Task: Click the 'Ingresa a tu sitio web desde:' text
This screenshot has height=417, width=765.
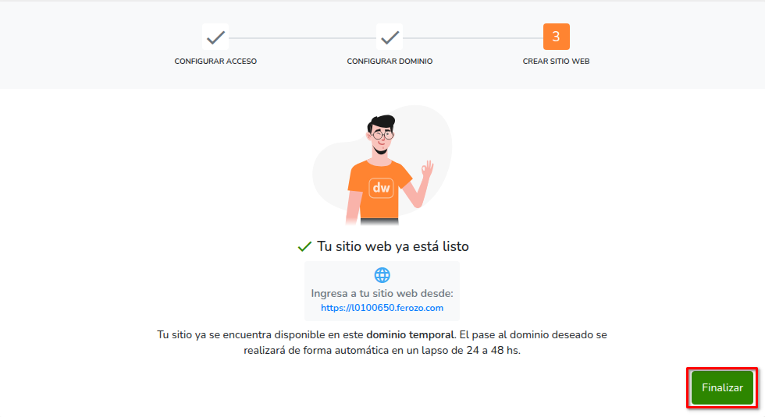Action: tap(382, 293)
